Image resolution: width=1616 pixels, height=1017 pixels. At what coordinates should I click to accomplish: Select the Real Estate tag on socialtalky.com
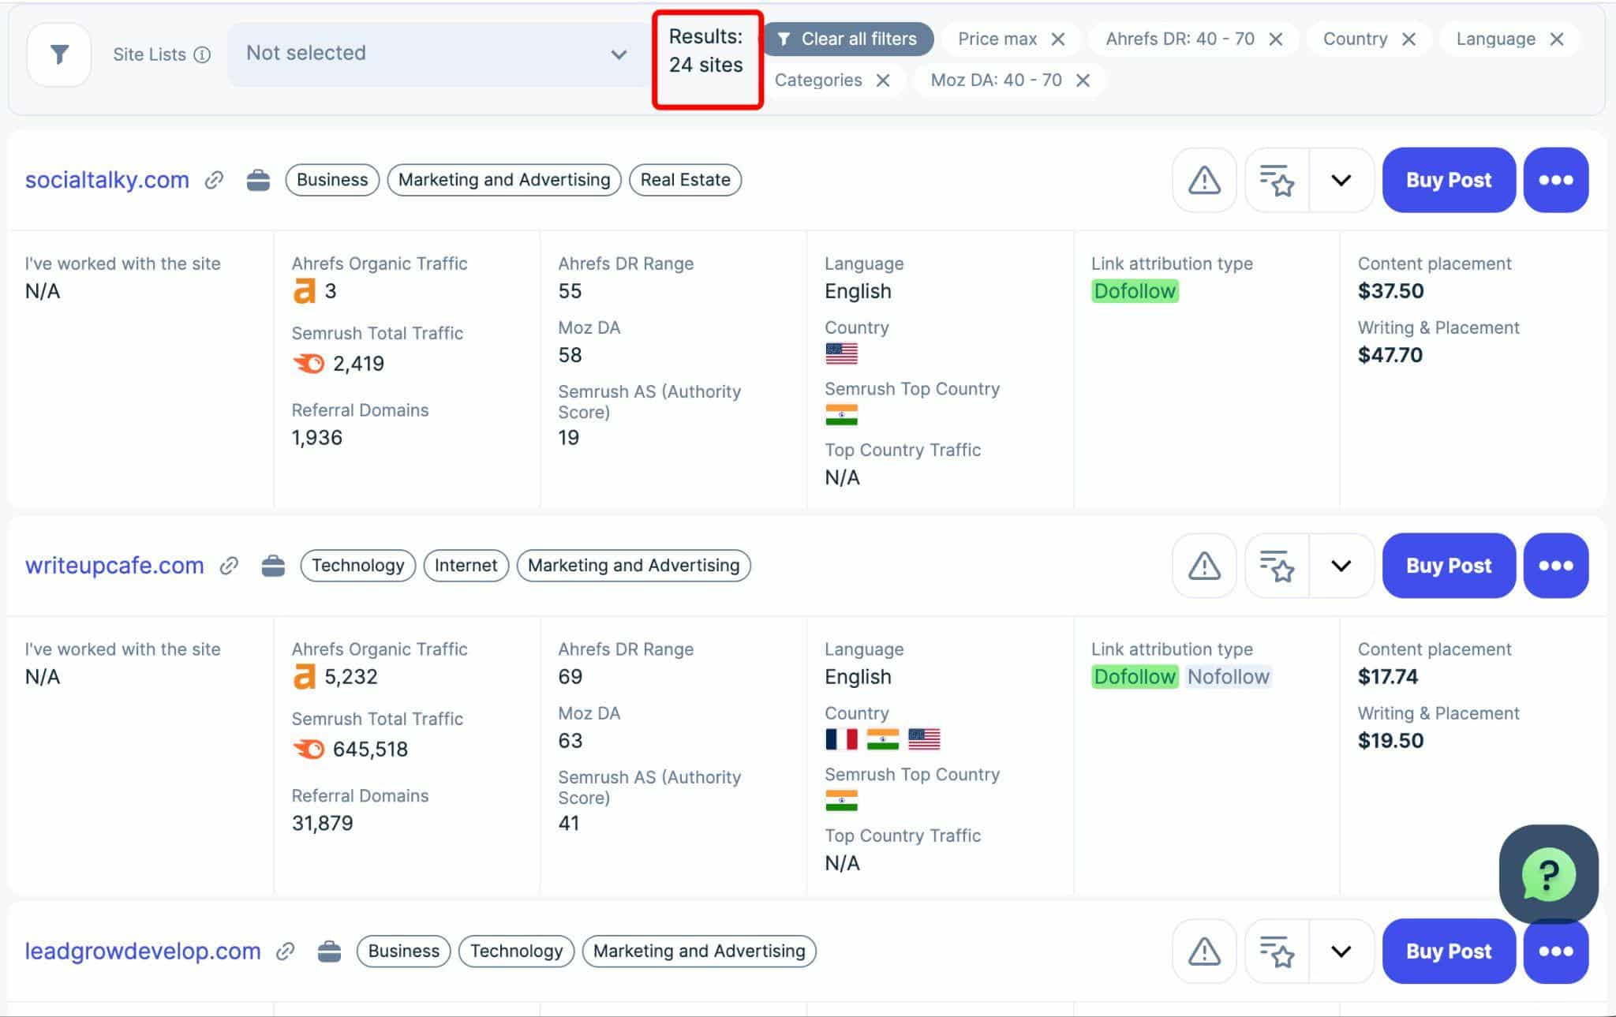[x=685, y=180]
